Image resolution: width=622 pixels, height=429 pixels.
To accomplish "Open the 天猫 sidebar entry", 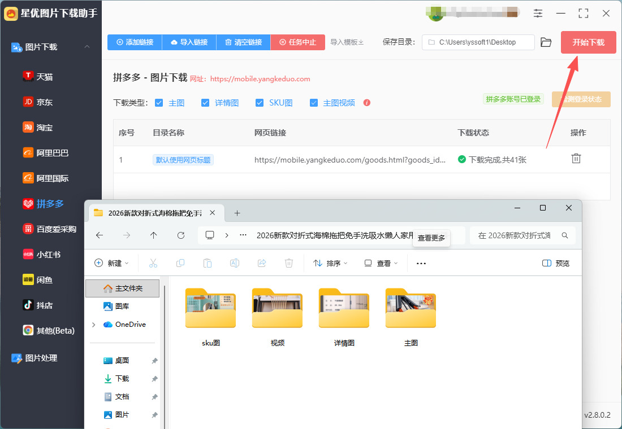I will coord(38,76).
